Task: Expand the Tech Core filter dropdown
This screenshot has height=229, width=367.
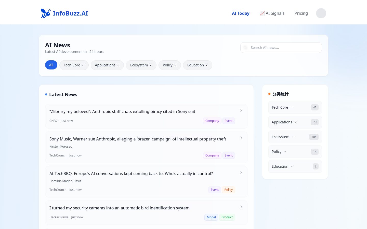Action: 74,65
